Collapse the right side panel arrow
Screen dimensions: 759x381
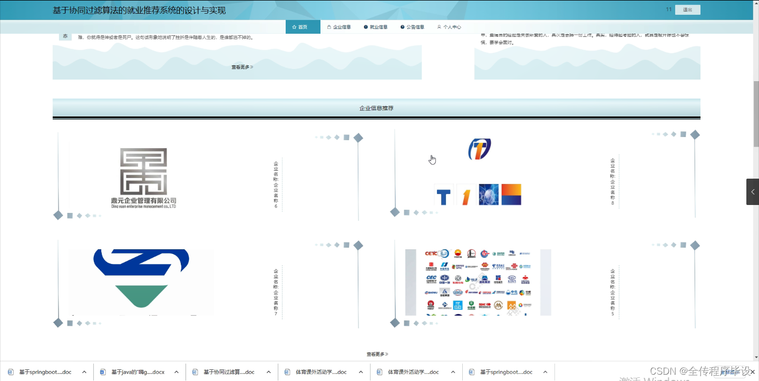click(752, 191)
